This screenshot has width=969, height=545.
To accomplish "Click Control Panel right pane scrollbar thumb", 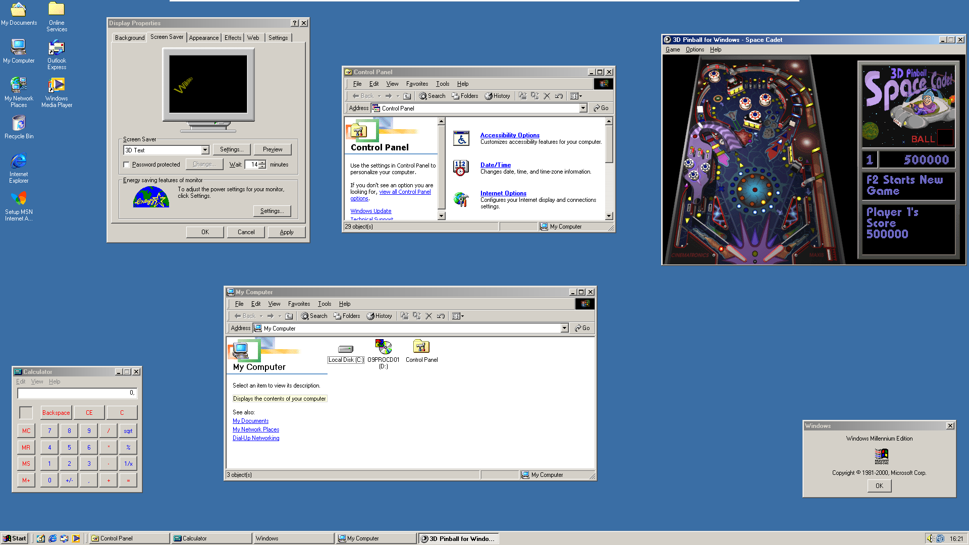I will (x=609, y=143).
